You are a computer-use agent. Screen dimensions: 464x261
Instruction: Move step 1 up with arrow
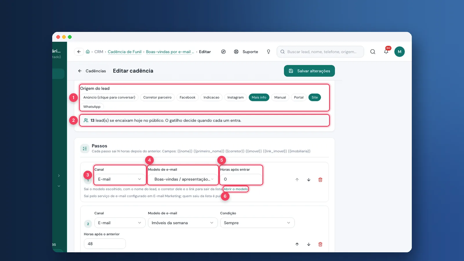tap(297, 180)
